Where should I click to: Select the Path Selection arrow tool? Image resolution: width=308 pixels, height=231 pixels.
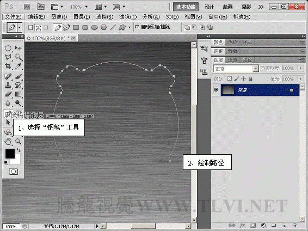coord(8,122)
